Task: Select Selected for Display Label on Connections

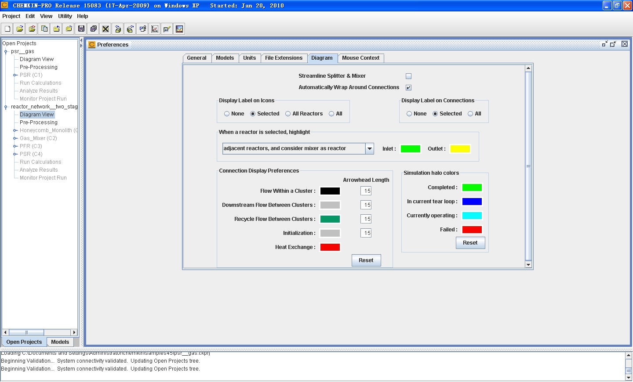Action: tap(447, 114)
